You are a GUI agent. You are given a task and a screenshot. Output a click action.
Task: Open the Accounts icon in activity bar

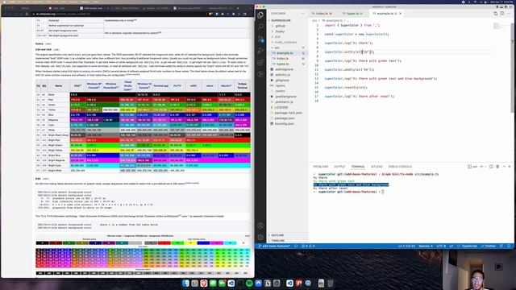(x=260, y=226)
